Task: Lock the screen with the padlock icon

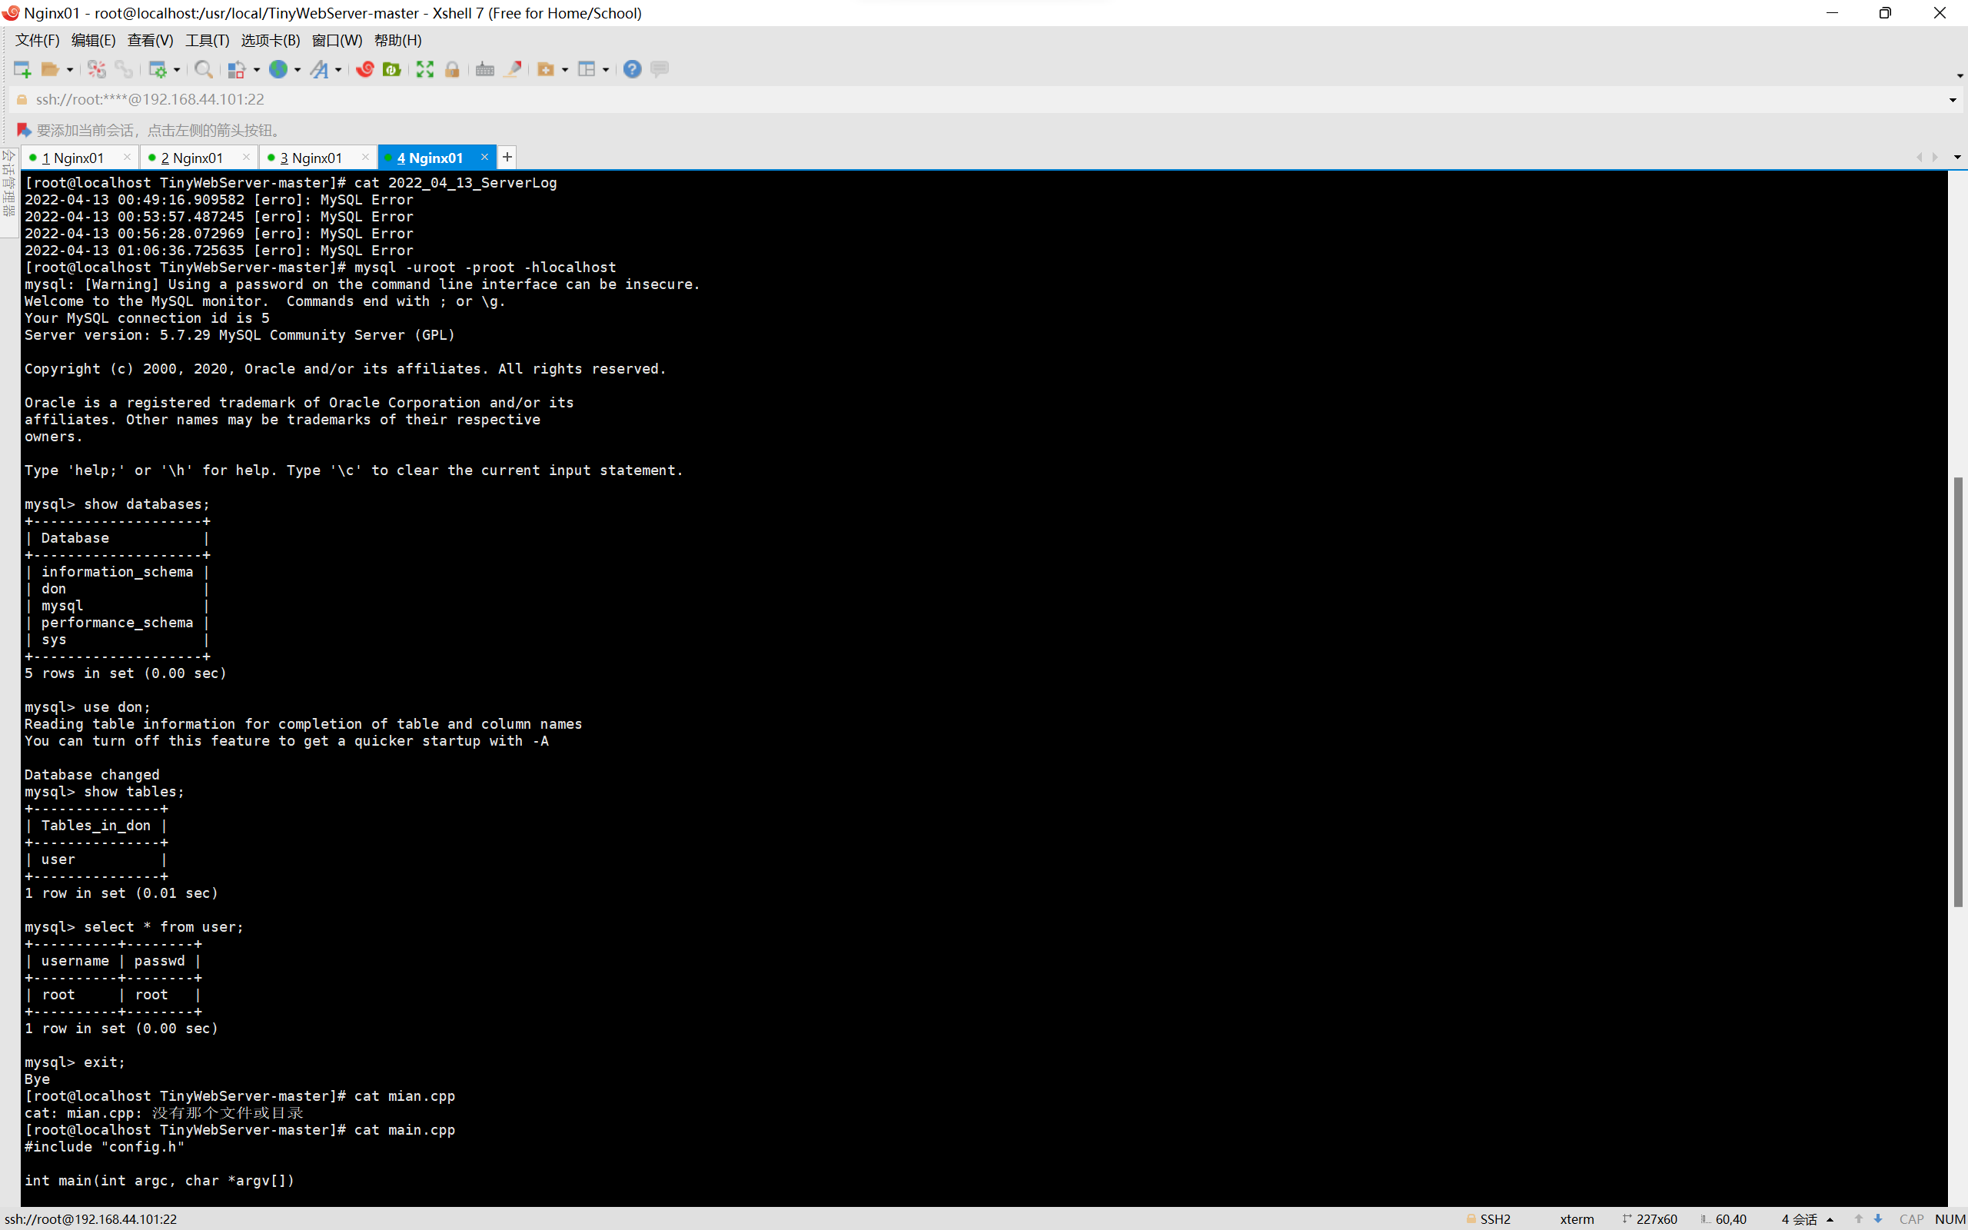Action: click(x=452, y=69)
